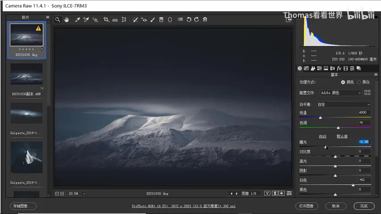Click the workflow options ProPhoto RGB link

184,206
